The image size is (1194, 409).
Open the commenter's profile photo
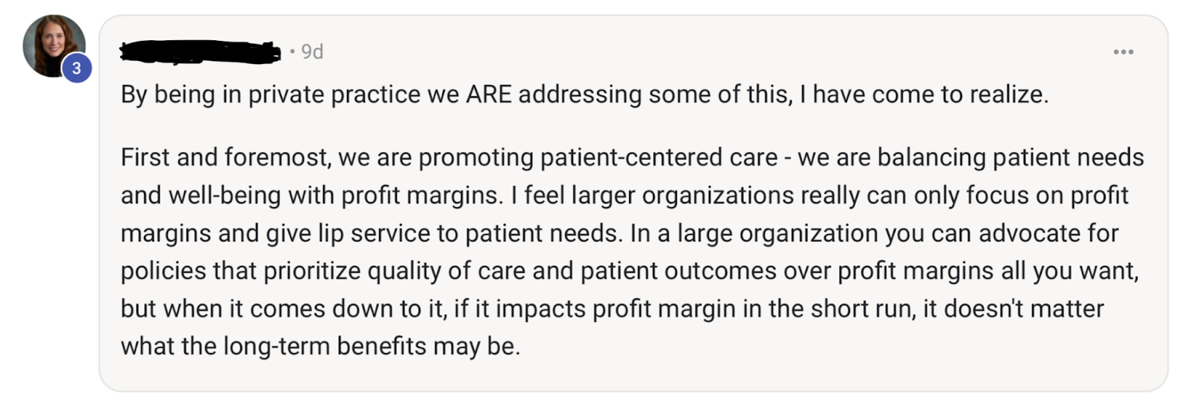pos(51,43)
